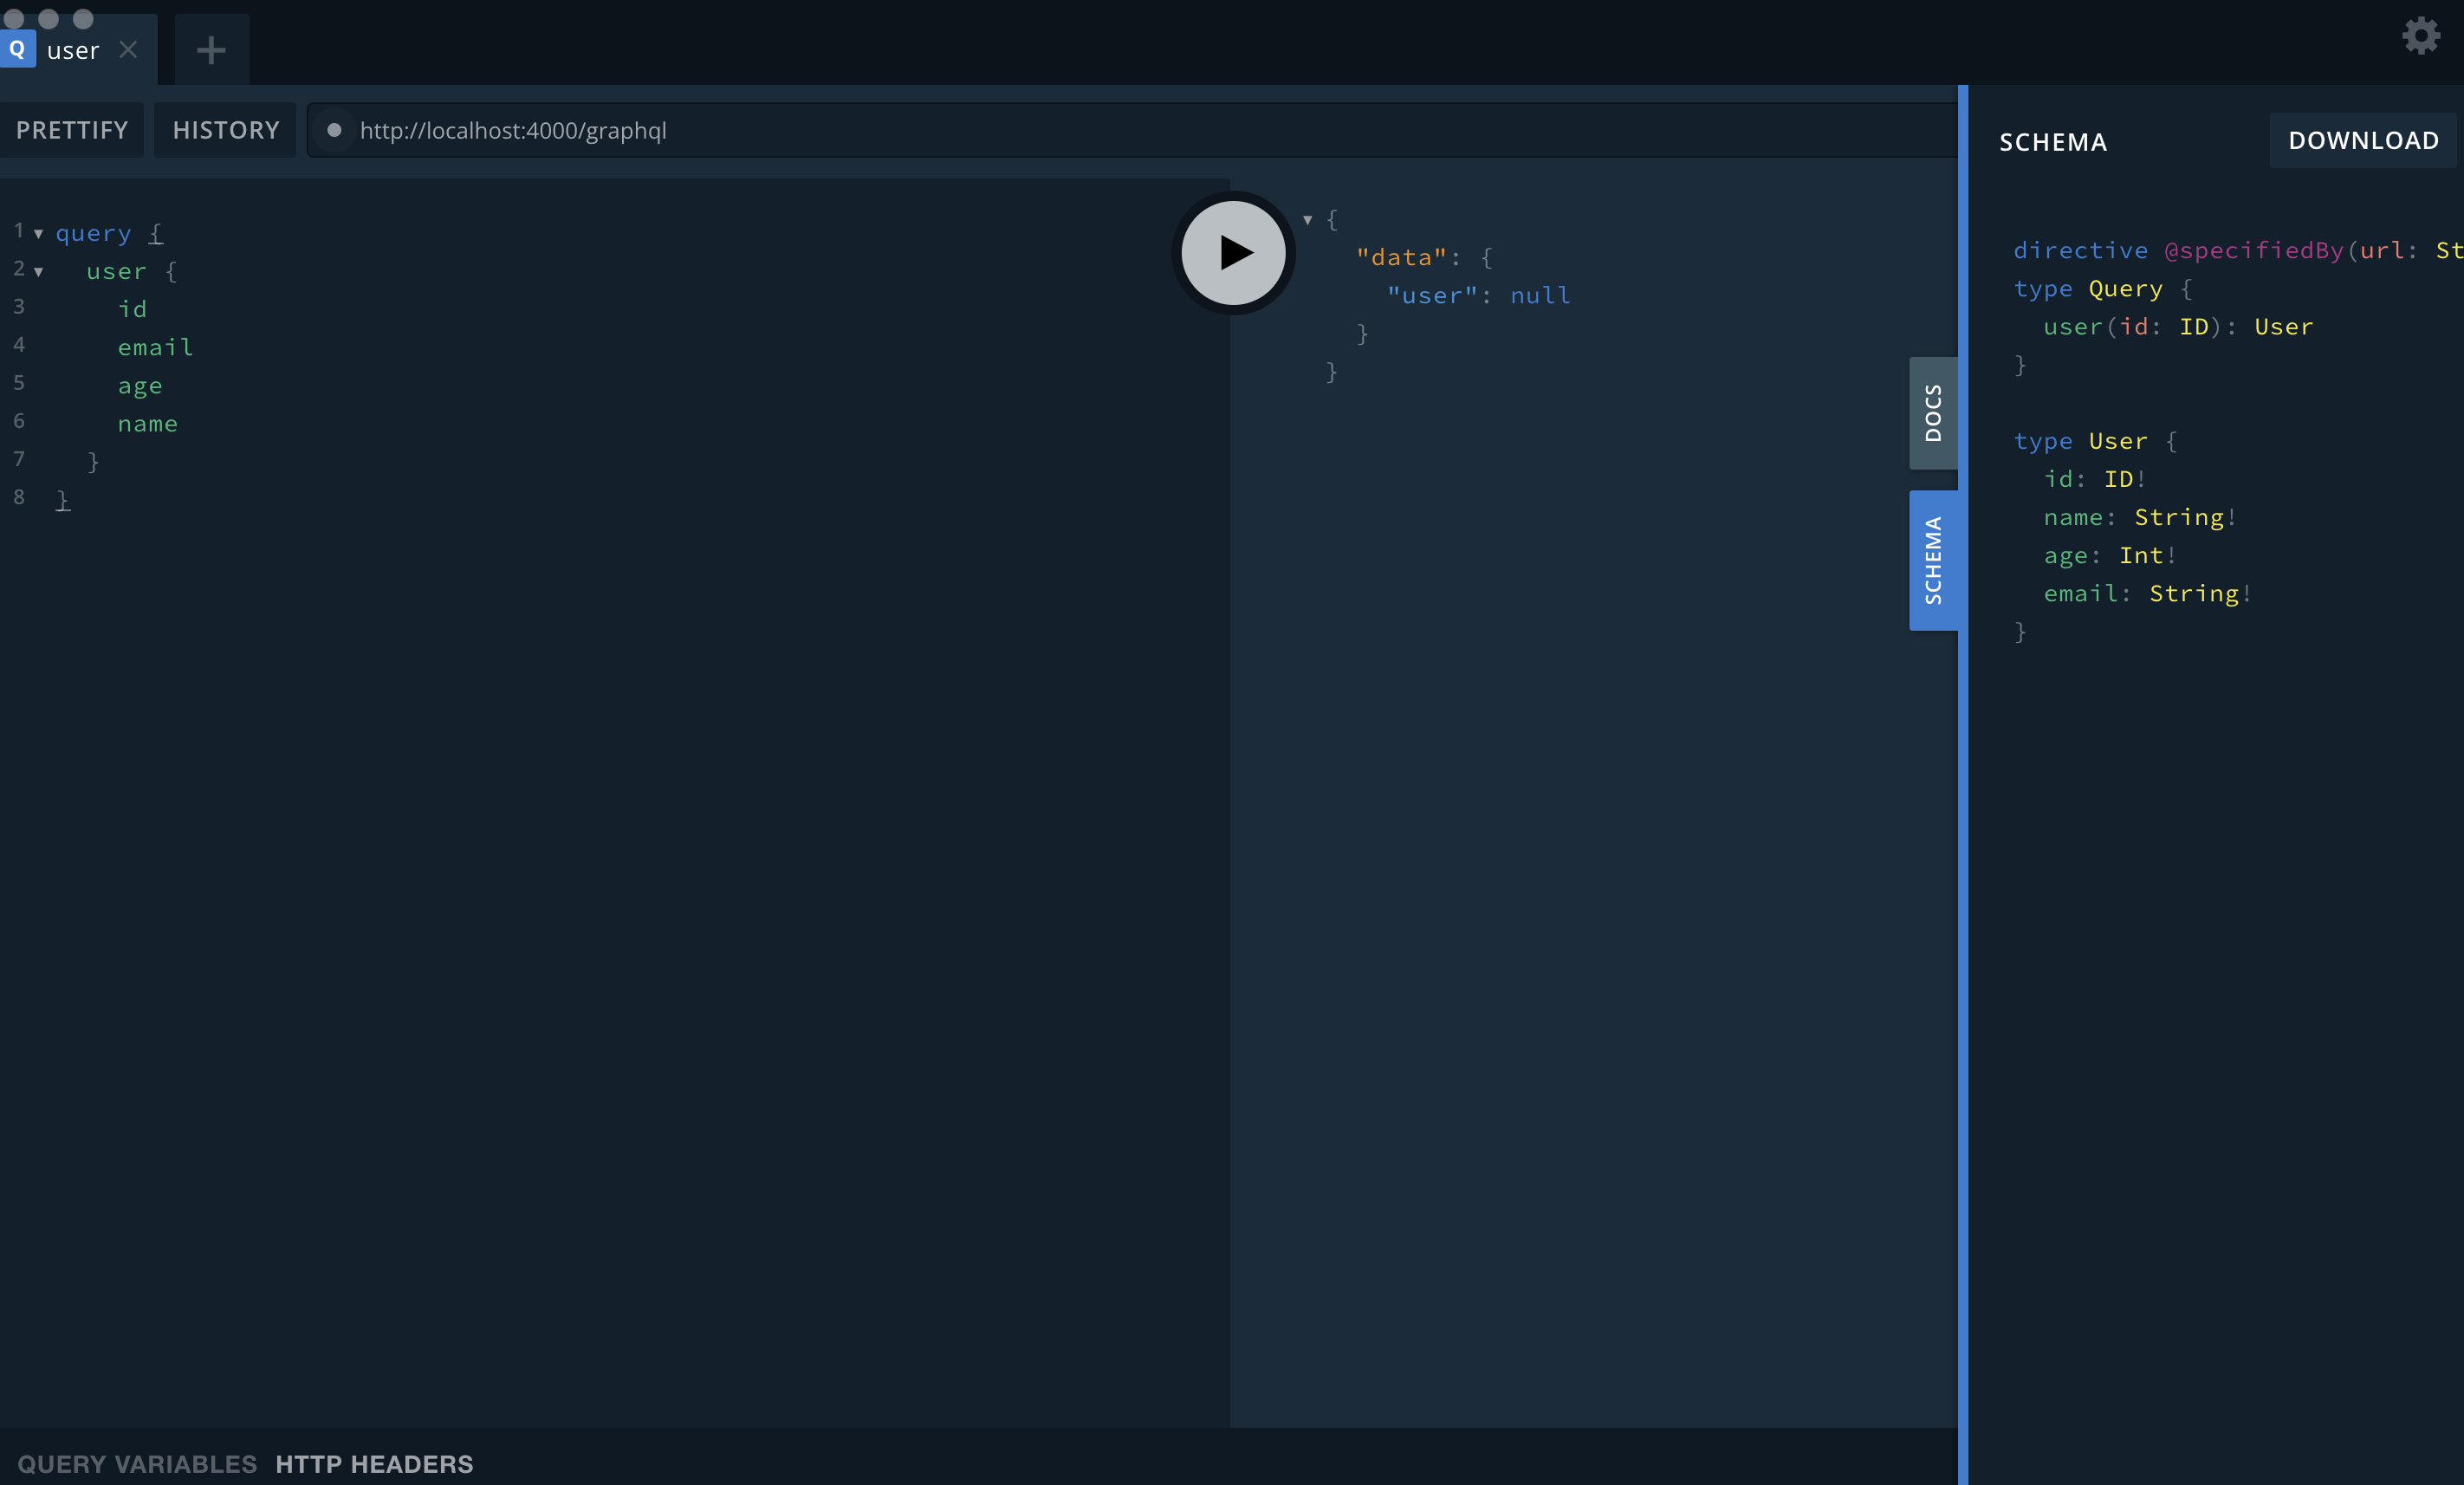Screen dimensions: 2464x1485
Task: Click the 'query' keyword on line 1
Action: click(93, 233)
